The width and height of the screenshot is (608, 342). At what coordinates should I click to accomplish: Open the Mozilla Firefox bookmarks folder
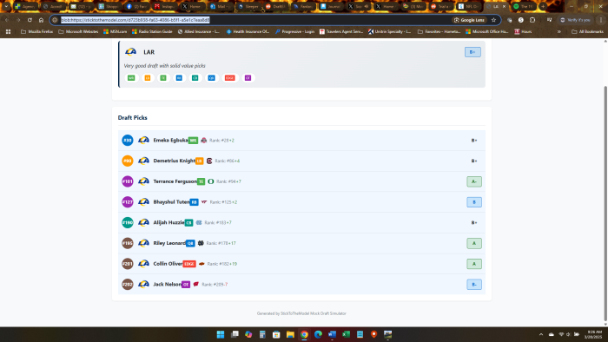pyautogui.click(x=36, y=32)
